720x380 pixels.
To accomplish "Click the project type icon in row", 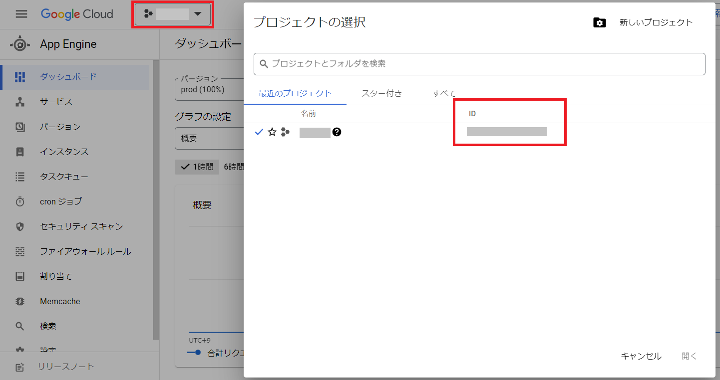I will point(285,132).
